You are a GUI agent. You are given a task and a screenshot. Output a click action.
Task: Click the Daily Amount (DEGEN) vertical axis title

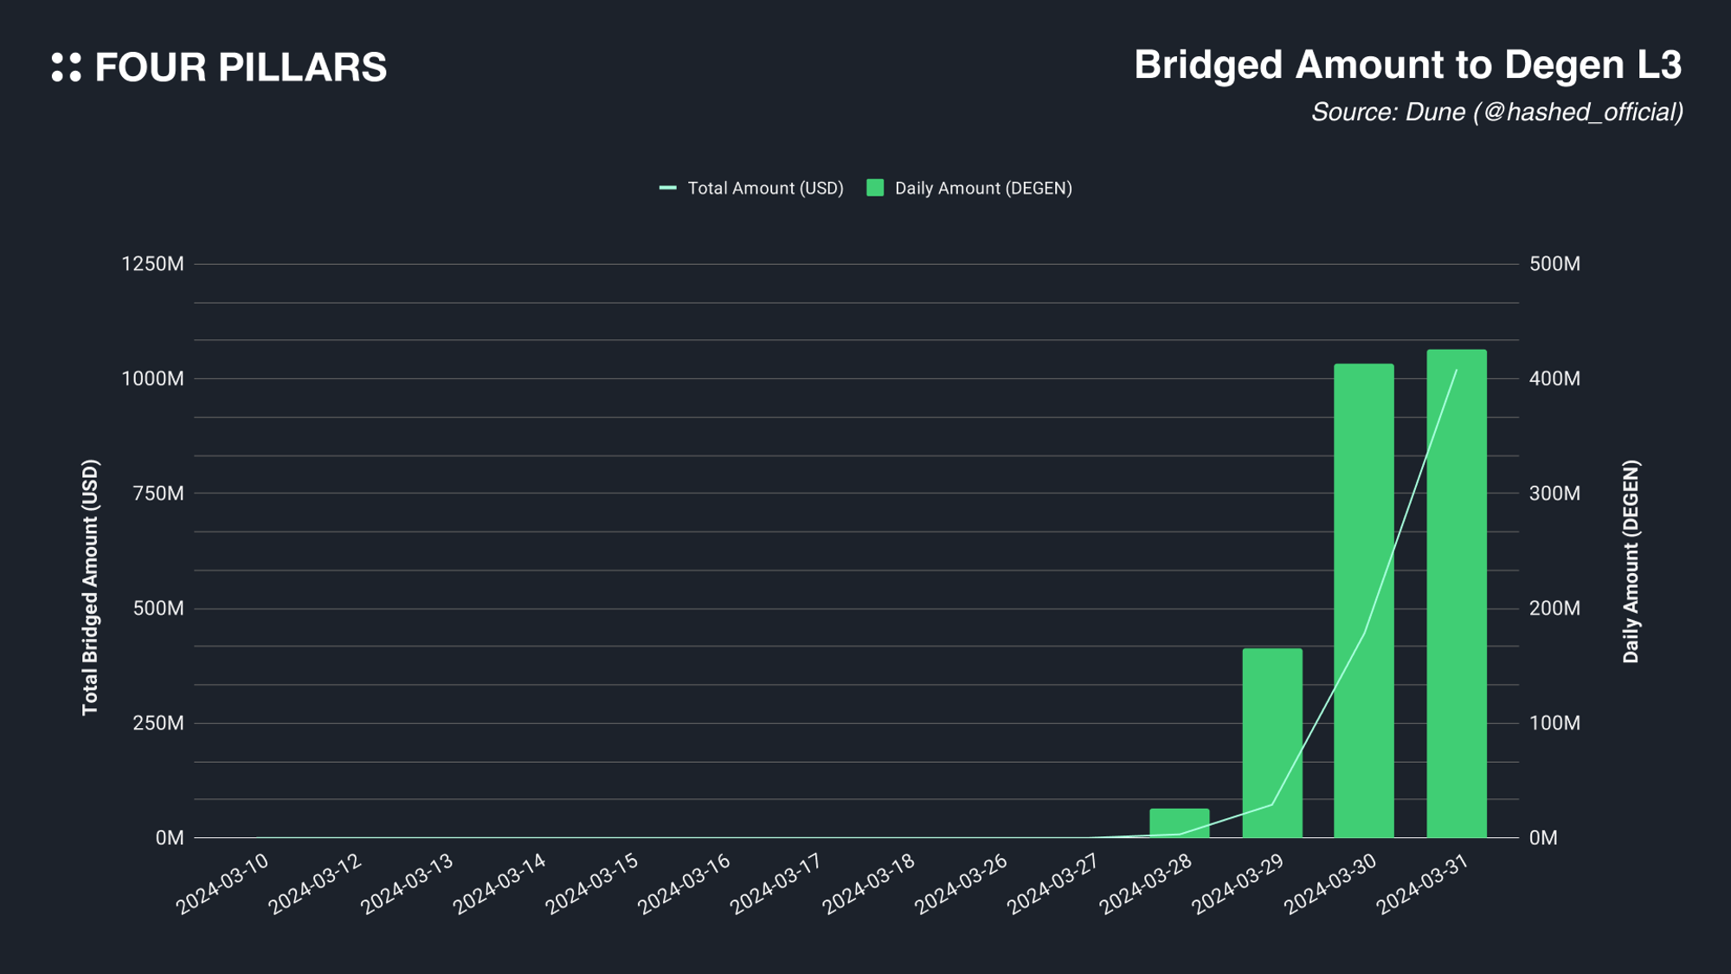[x=1631, y=562]
